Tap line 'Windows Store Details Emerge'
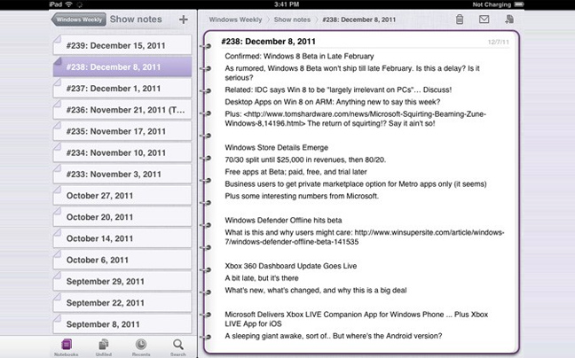 277,147
